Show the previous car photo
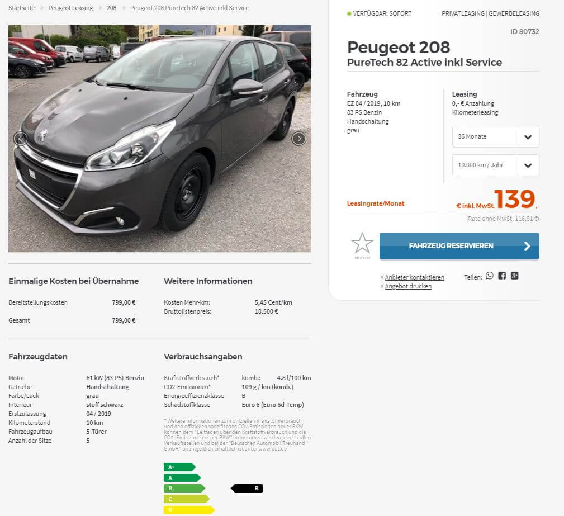564x516 pixels. (21, 139)
